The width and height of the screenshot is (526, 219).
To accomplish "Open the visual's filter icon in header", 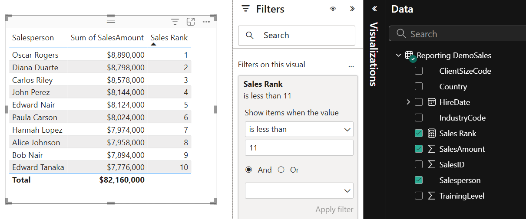I will [x=175, y=22].
